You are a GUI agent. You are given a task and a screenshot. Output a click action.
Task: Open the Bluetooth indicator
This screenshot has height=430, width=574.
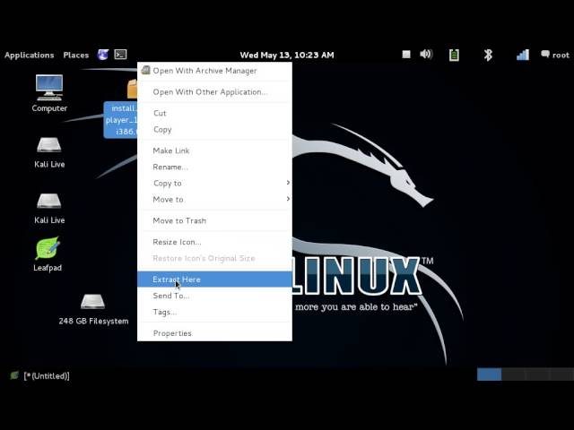pos(488,55)
